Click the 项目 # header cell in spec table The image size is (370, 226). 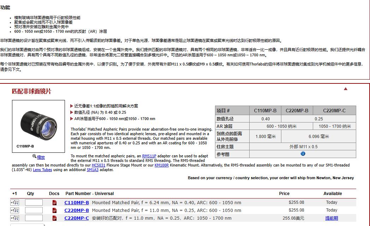[x=232, y=111]
